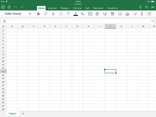Screen dimensions: 156x117
Task: Click the fx insert function button
Action: point(4,21)
